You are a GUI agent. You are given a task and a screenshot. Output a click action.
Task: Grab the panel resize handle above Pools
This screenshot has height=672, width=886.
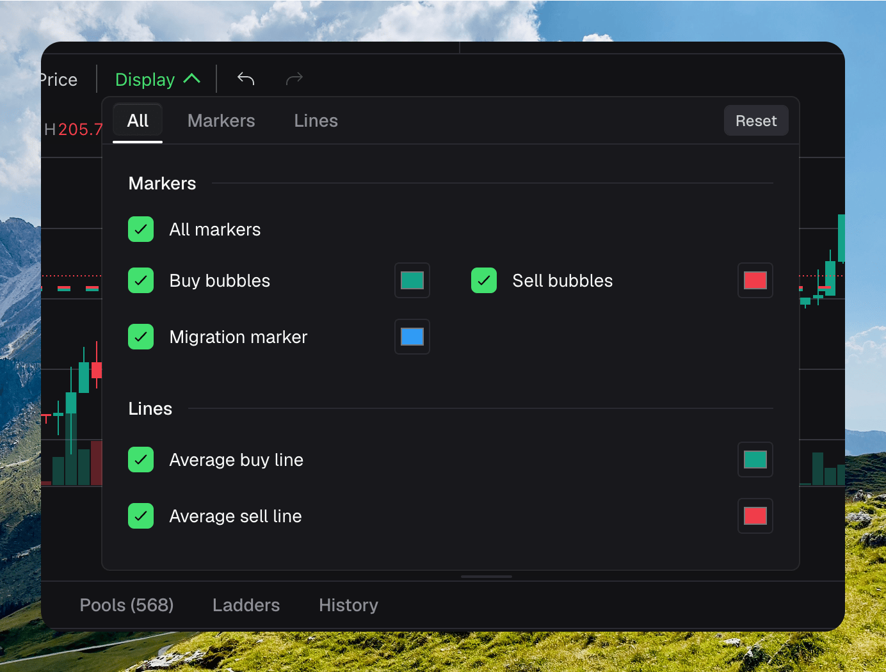tap(487, 577)
